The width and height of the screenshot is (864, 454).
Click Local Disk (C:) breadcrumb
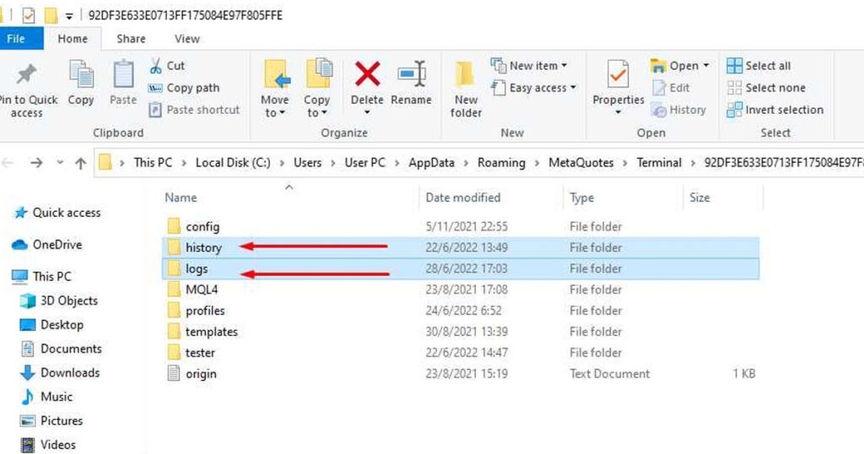pyautogui.click(x=233, y=163)
